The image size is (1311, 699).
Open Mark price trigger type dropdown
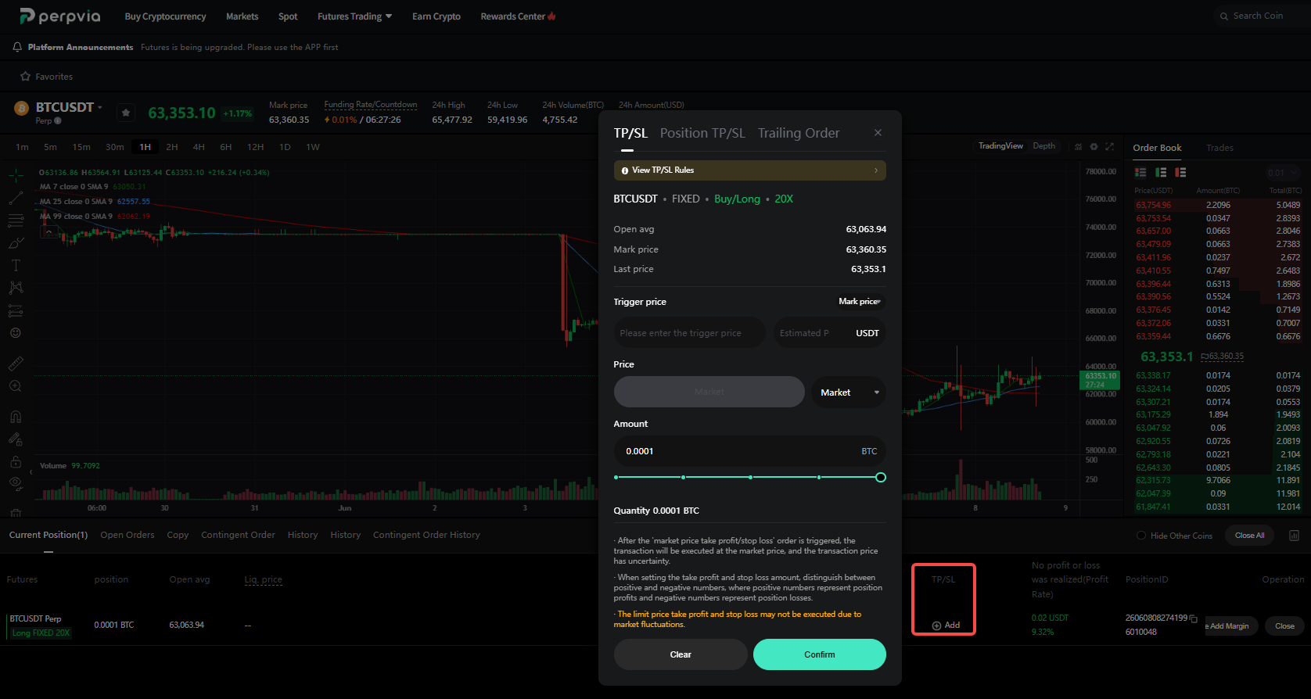[x=860, y=302]
